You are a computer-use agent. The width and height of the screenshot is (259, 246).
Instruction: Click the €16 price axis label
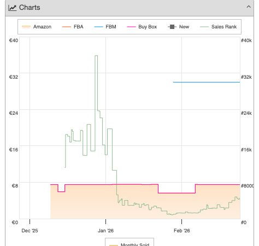click(x=14, y=150)
